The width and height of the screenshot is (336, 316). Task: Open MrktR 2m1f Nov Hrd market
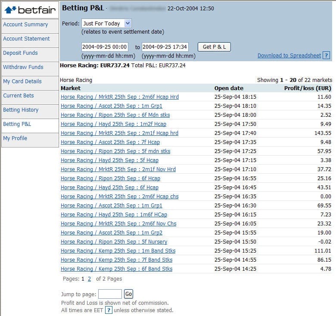pyautogui.click(x=118, y=169)
